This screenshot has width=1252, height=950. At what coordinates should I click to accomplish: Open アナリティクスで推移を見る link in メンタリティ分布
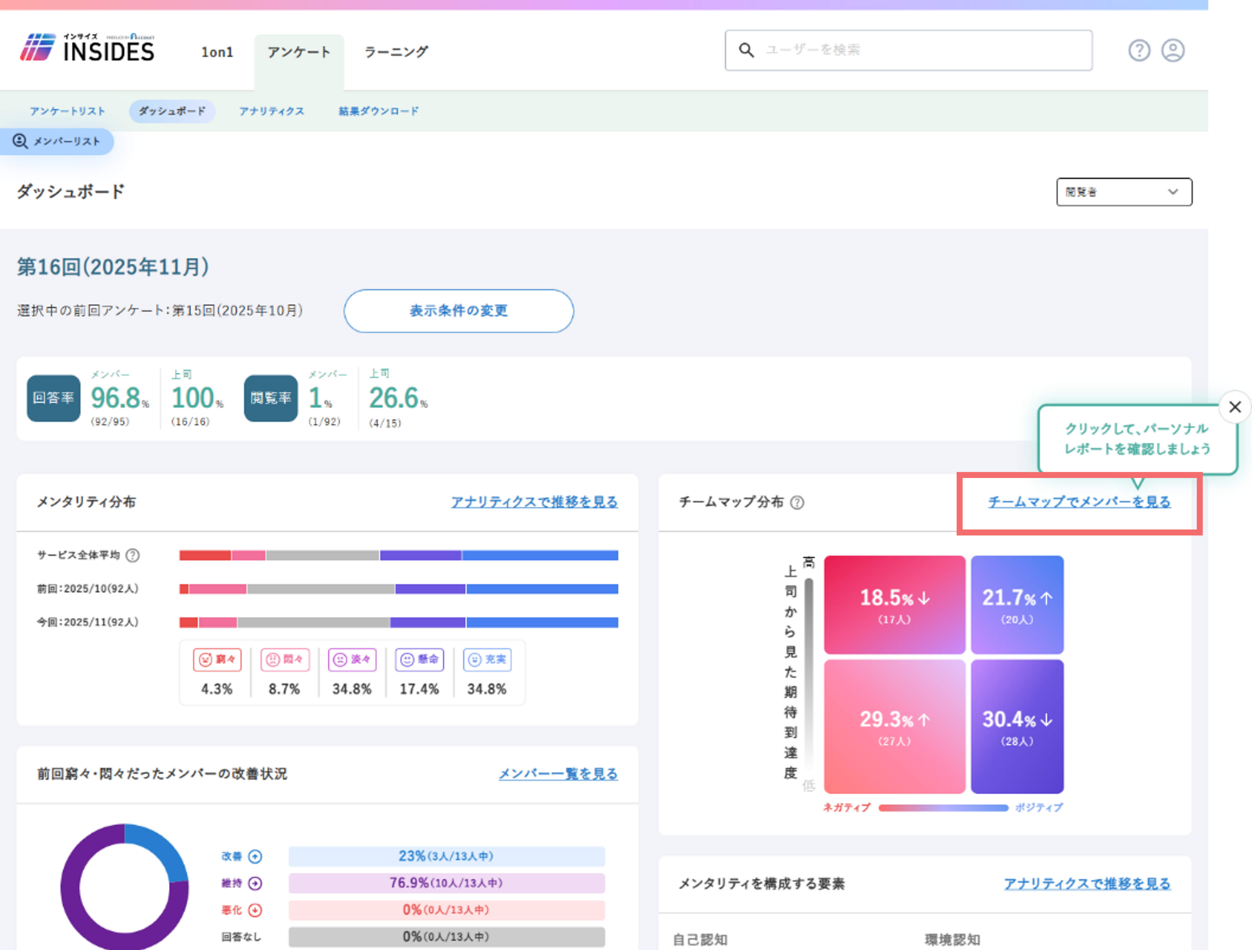coord(534,502)
